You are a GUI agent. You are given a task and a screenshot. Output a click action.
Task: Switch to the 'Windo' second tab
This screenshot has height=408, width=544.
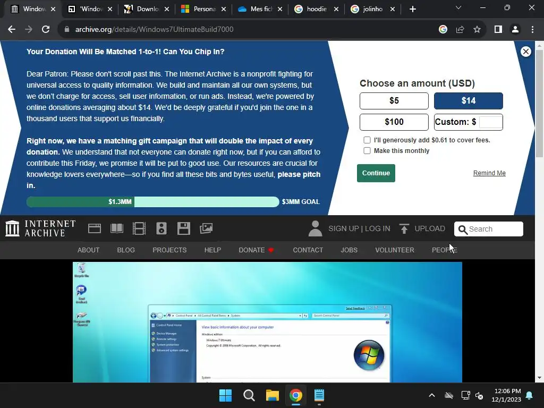(90, 9)
